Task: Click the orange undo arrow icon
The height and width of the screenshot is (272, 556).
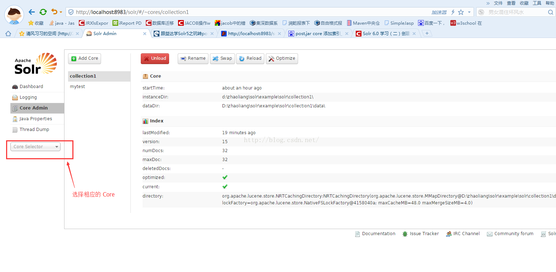Action: pos(54,12)
